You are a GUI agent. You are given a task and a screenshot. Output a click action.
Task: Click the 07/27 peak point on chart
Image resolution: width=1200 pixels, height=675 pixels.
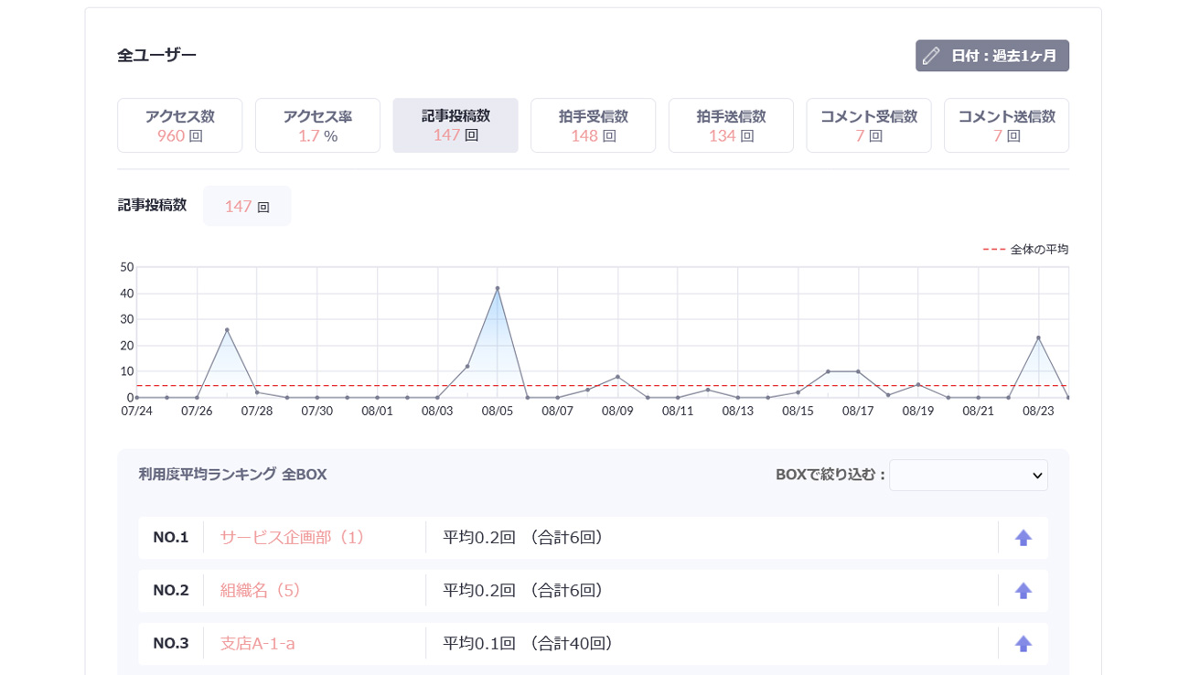point(227,330)
